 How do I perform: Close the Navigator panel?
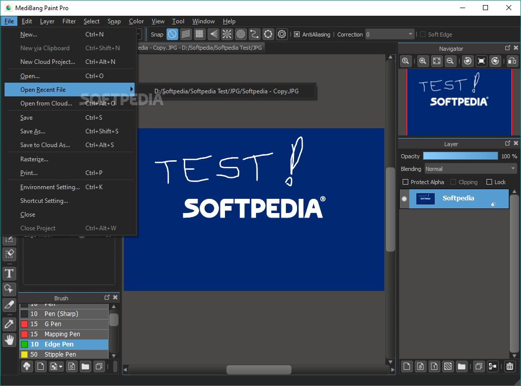516,48
